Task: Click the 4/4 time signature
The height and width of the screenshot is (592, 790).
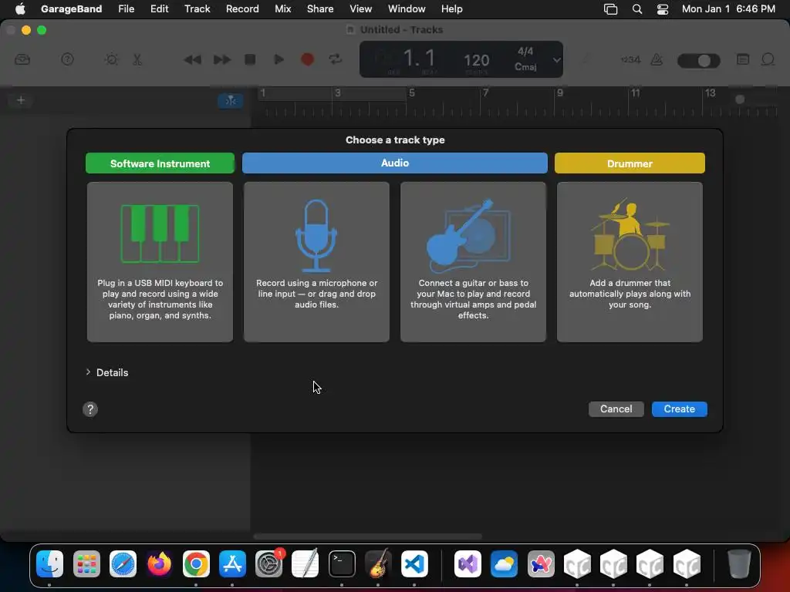Action: 525,52
